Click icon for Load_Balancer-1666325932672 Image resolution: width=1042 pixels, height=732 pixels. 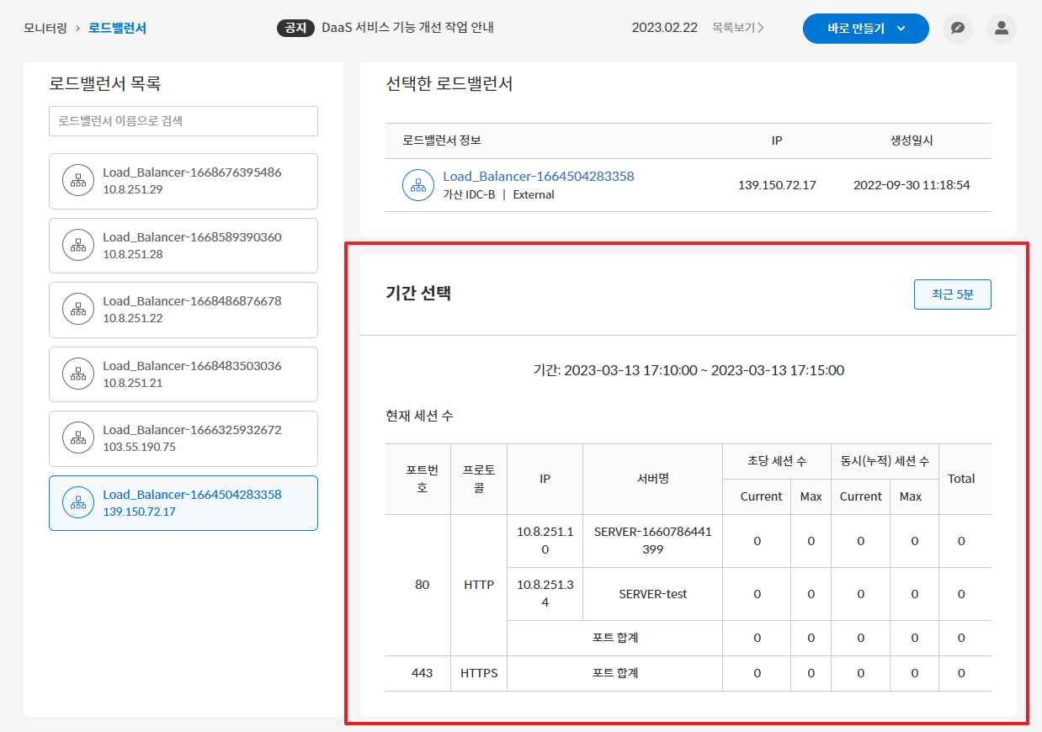tap(78, 438)
